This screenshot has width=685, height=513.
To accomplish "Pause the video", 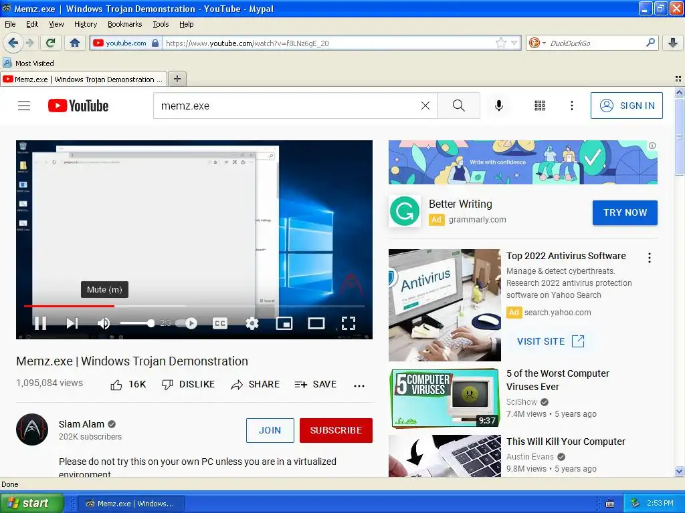I will pos(41,323).
